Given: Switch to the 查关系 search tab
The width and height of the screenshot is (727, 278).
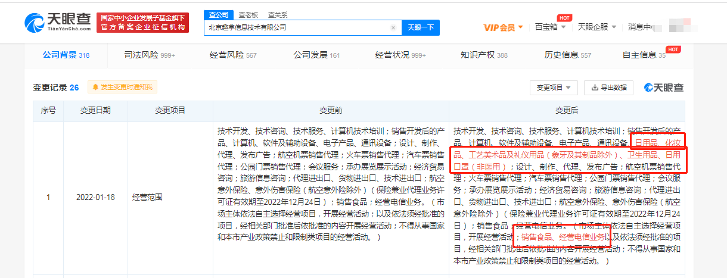Looking at the screenshot, I should pos(277,14).
